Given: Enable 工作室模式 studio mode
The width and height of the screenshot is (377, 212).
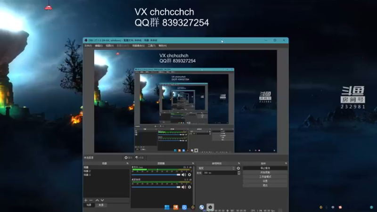Looking at the screenshot, I should click(x=265, y=177).
